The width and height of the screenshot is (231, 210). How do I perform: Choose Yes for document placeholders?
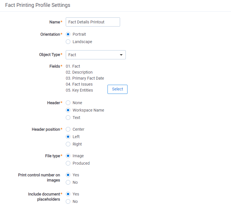[x=68, y=194]
